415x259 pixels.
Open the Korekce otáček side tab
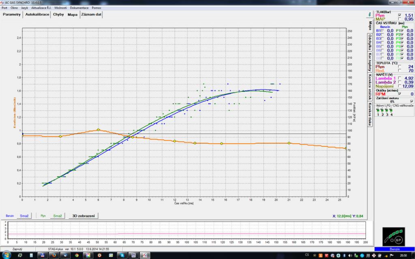(x=370, y=87)
